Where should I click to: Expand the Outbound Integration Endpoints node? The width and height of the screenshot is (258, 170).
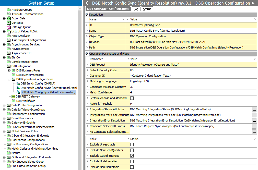pyautogui.click(x=4, y=157)
